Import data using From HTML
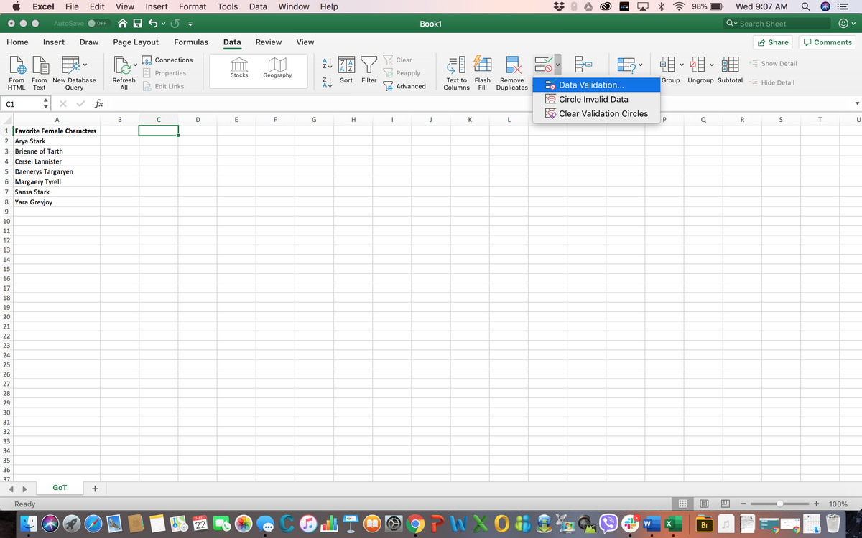This screenshot has height=538, width=862. click(x=16, y=71)
